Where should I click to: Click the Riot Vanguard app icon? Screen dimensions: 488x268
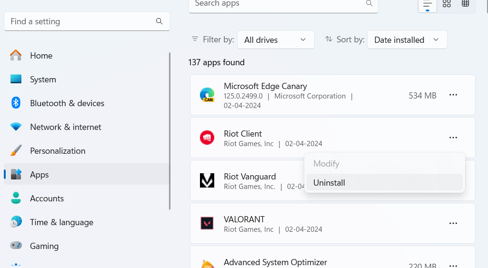[x=207, y=181]
